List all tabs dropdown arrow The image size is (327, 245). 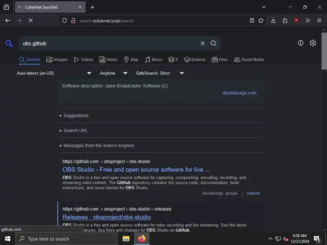[x=263, y=7]
